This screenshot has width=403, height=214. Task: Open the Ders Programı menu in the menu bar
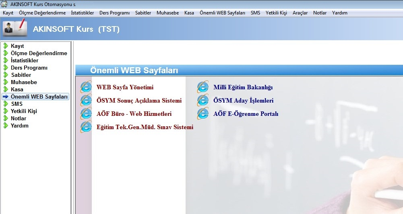tap(115, 13)
